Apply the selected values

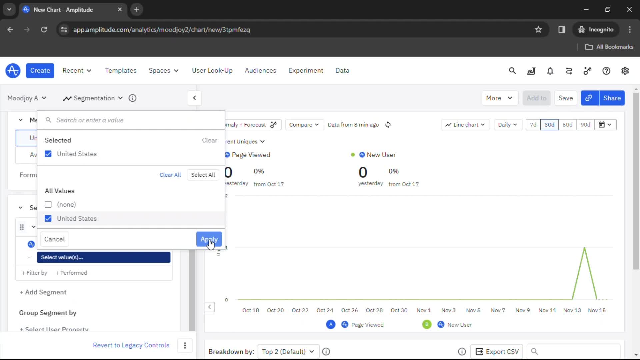point(209,239)
